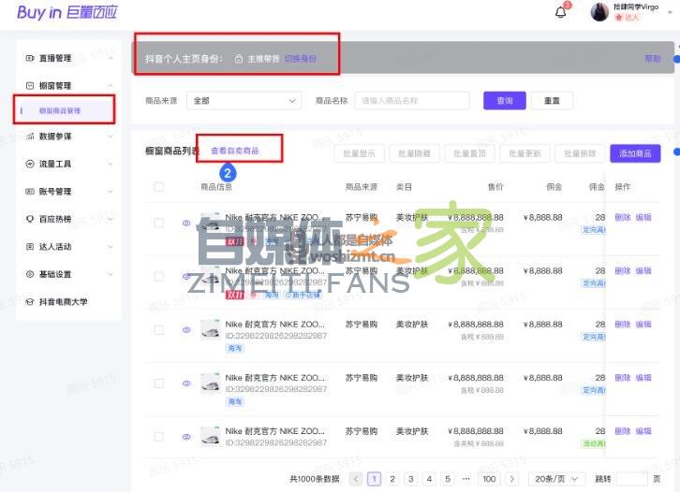
Task: Go to the next page arrow
Action: coord(511,479)
